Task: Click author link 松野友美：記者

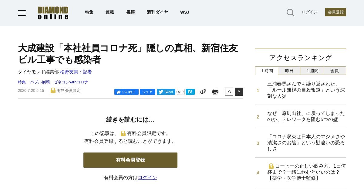Action: pos(76,72)
